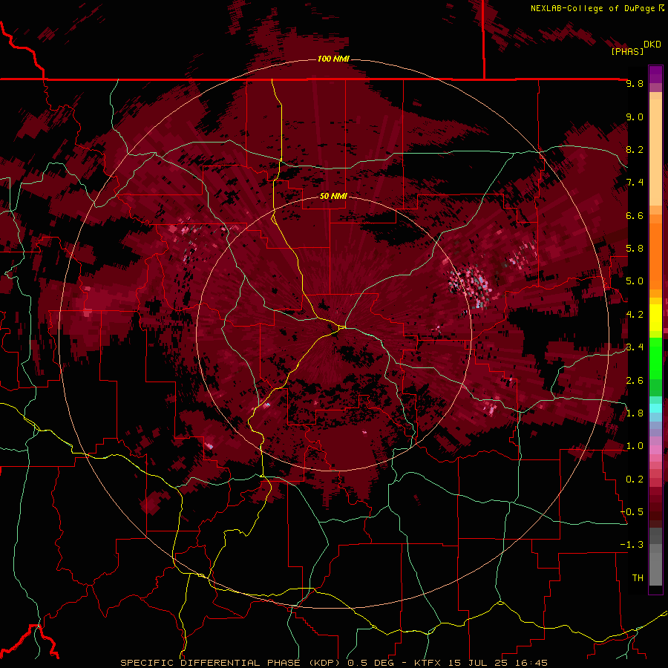The width and height of the screenshot is (668, 668).
Task: Click the 2.6 value on color scale
Action: pos(635,381)
